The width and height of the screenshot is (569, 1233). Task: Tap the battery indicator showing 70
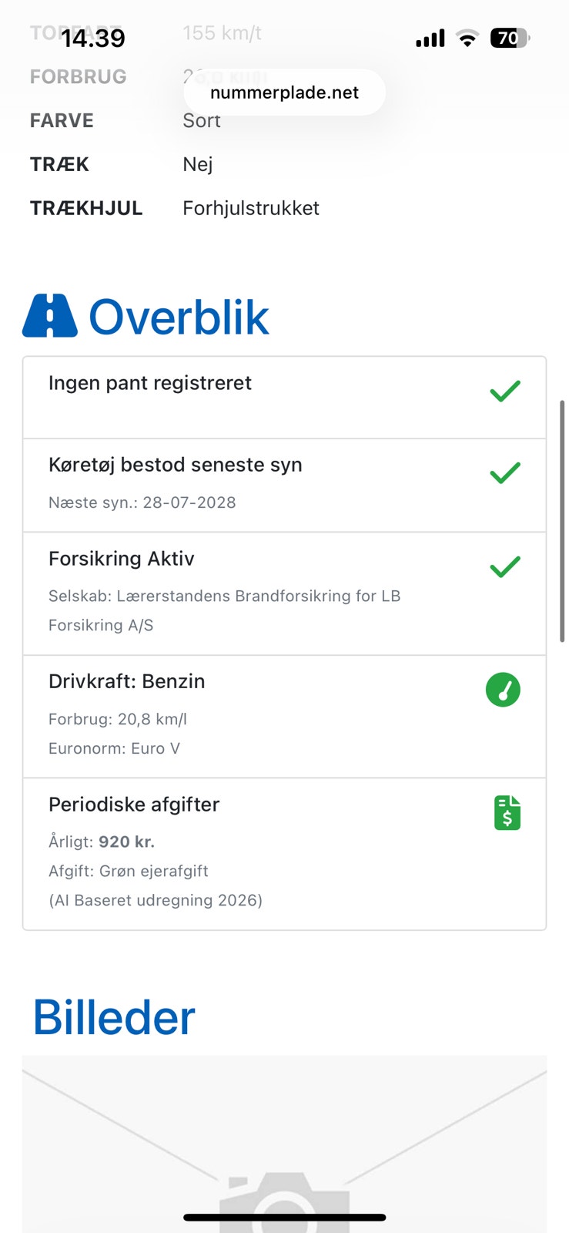(510, 38)
